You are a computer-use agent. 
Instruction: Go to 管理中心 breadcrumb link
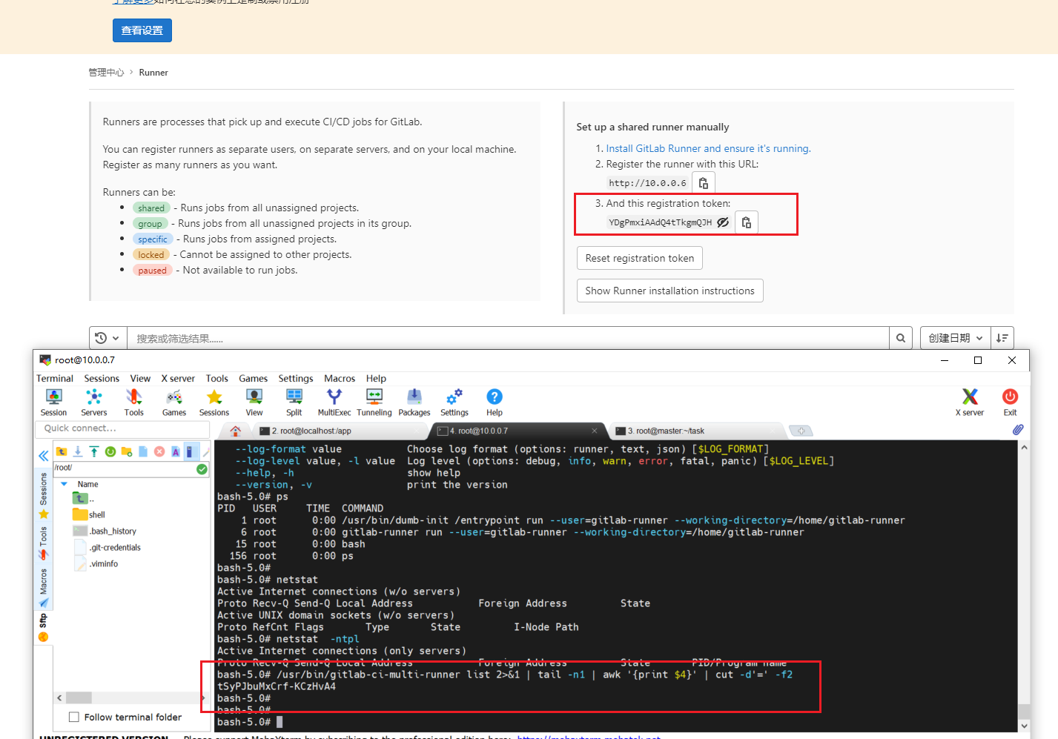click(x=106, y=73)
